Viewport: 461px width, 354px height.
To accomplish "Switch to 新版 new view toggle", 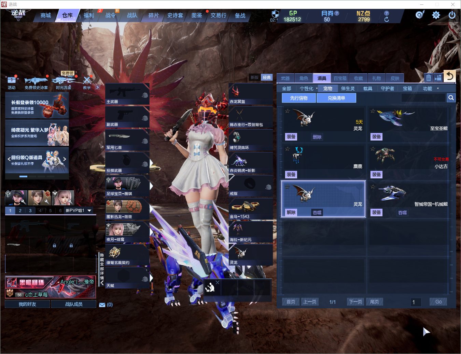I will [x=255, y=77].
